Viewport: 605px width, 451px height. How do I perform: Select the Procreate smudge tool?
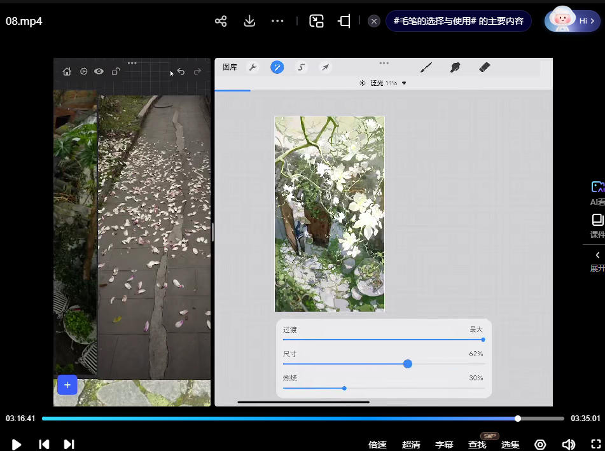[x=455, y=67]
